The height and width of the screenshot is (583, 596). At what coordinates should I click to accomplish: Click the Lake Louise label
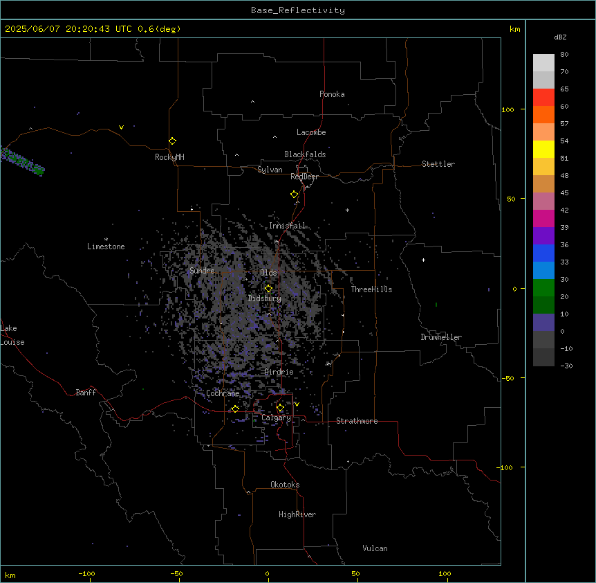coord(12,335)
